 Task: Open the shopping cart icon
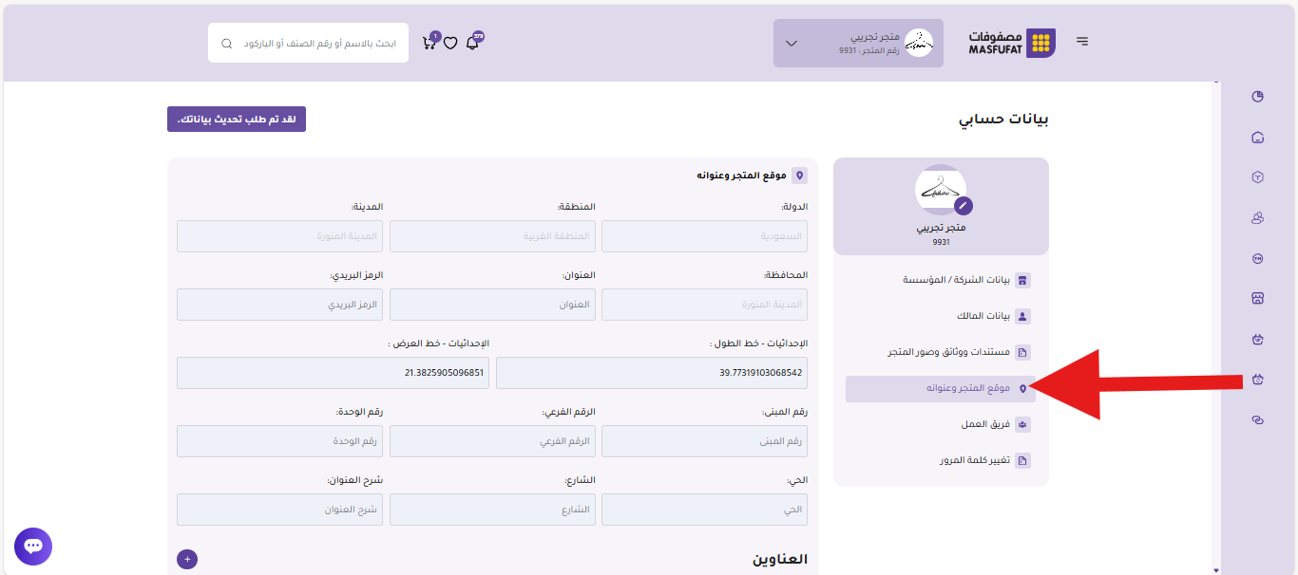coord(429,43)
